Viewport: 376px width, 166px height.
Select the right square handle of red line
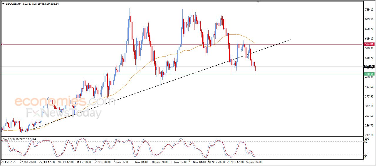click(x=362, y=45)
